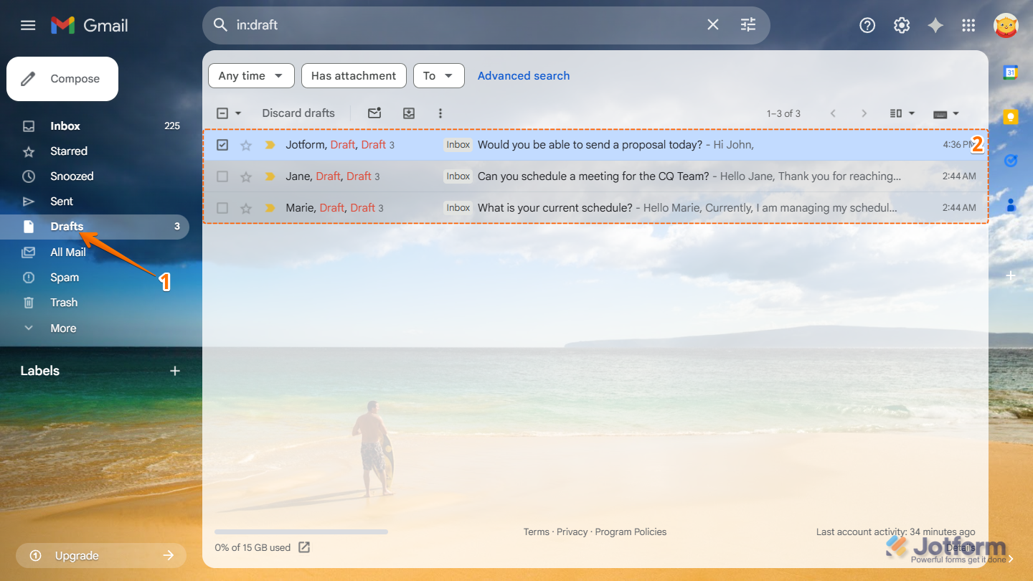Open the 'What is your current schedule?' draft
1033x581 pixels.
[595, 208]
